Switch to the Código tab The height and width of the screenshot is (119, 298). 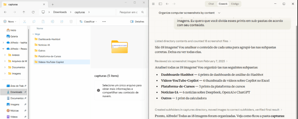pos(235,4)
